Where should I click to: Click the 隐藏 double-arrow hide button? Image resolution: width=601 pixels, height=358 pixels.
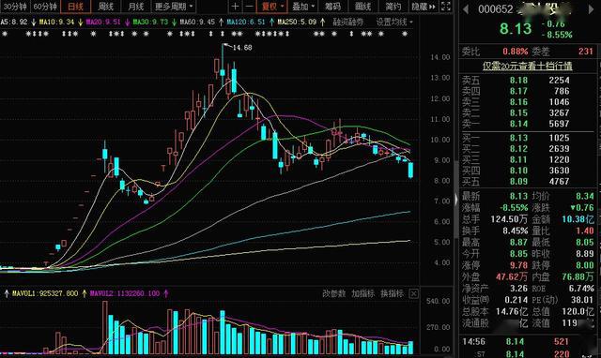click(424, 7)
